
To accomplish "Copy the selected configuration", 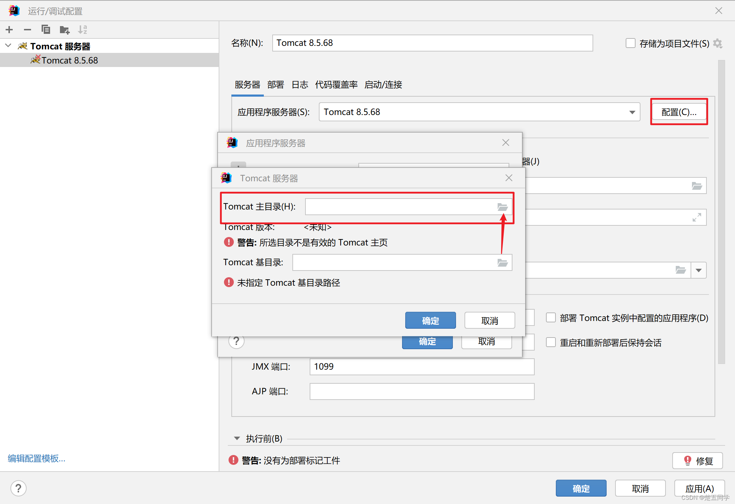I will click(x=46, y=30).
